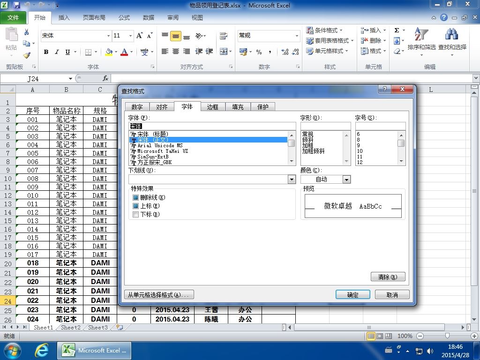Screen dimensions: 480x360
Task: Open the font name dropdown in ribbon
Action: 108,36
